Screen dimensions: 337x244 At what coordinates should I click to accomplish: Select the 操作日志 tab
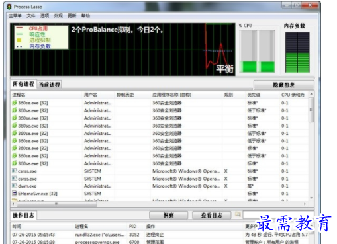coord(23,215)
